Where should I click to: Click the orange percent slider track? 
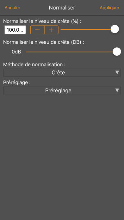tap(85, 29)
